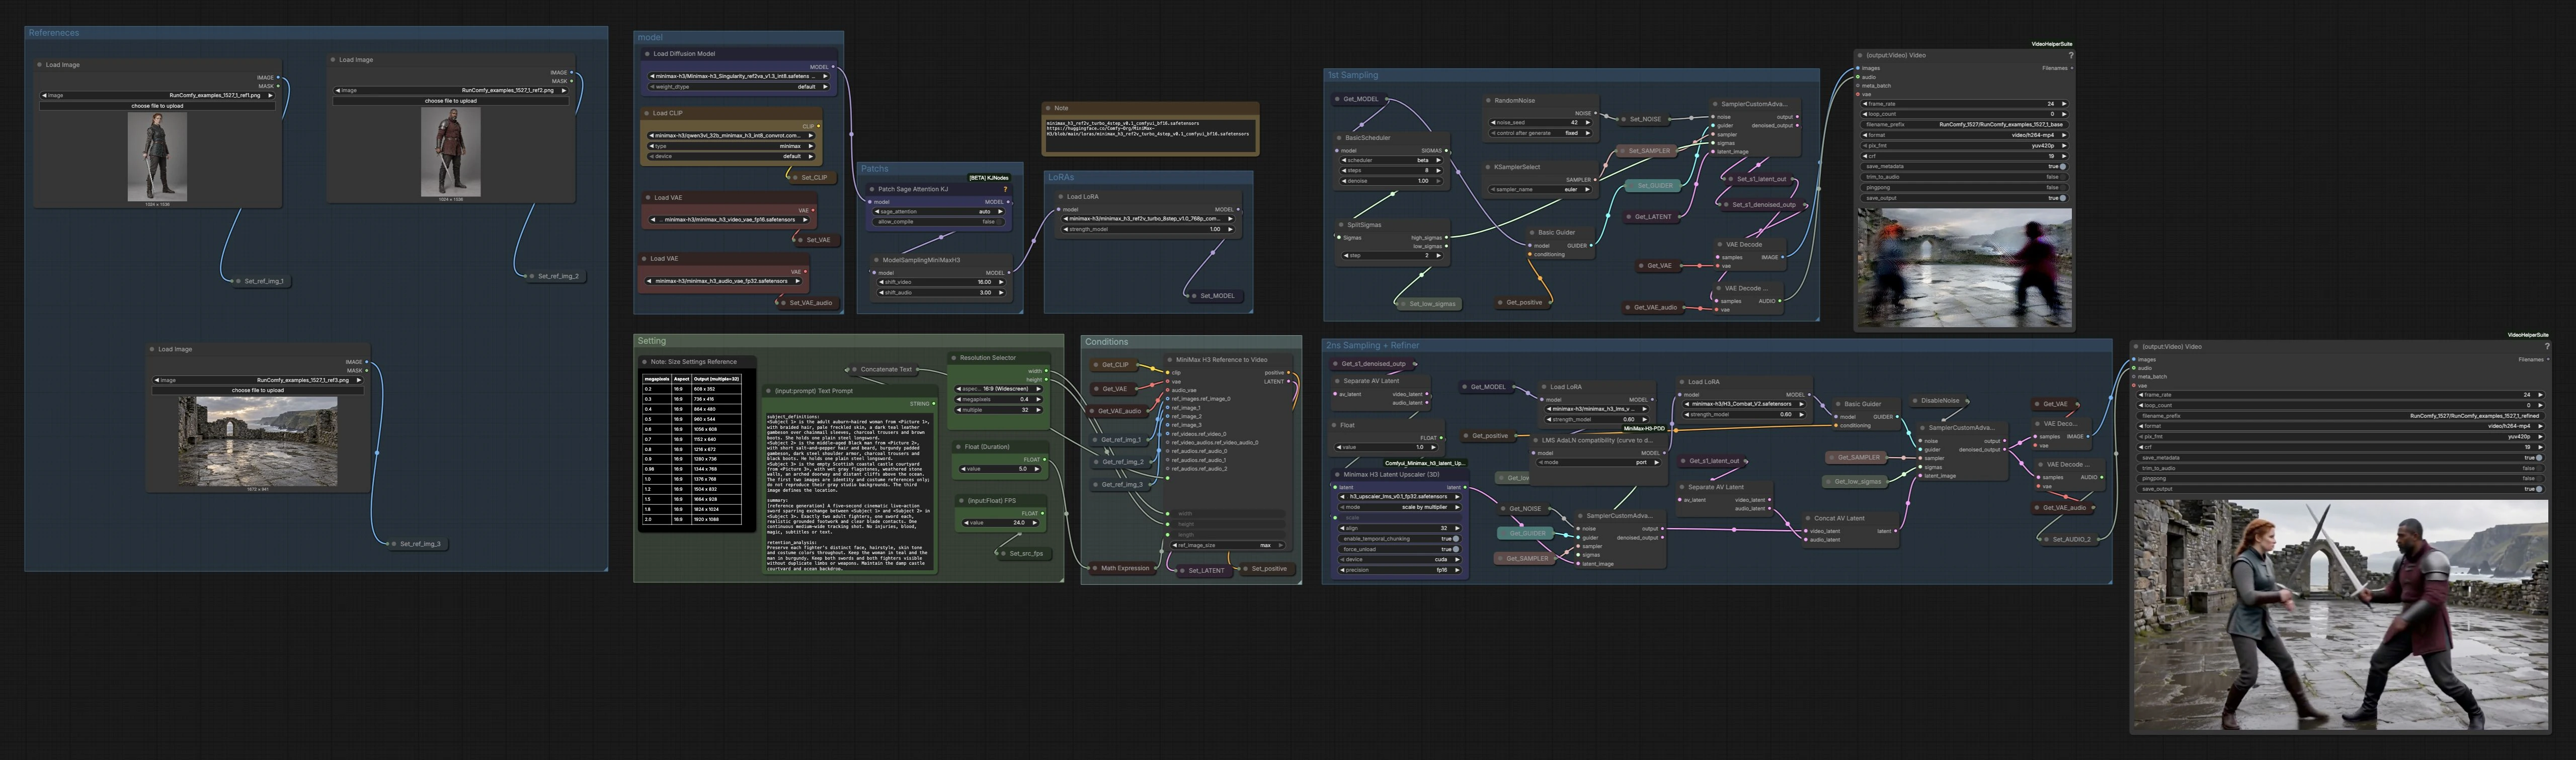The width and height of the screenshot is (2576, 760).
Task: Collapse the BasicScheduler node via its dot
Action: pos(1339,138)
